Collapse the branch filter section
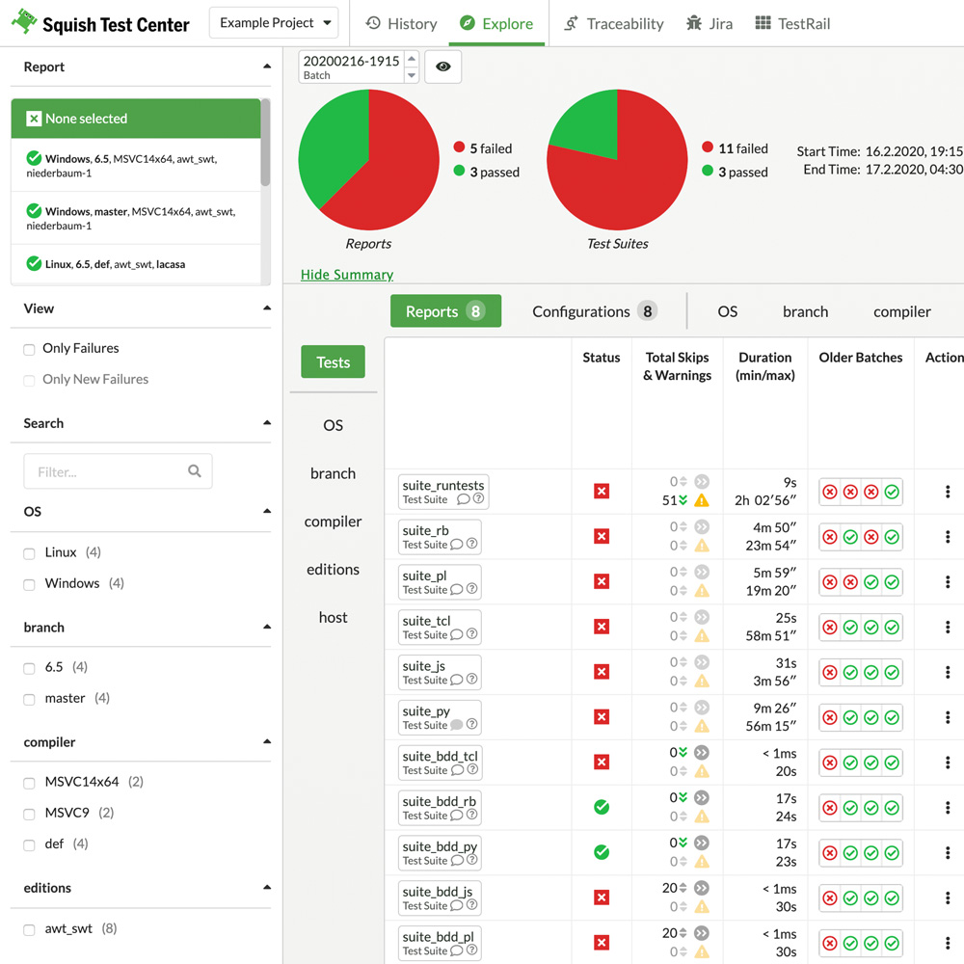 tap(267, 628)
